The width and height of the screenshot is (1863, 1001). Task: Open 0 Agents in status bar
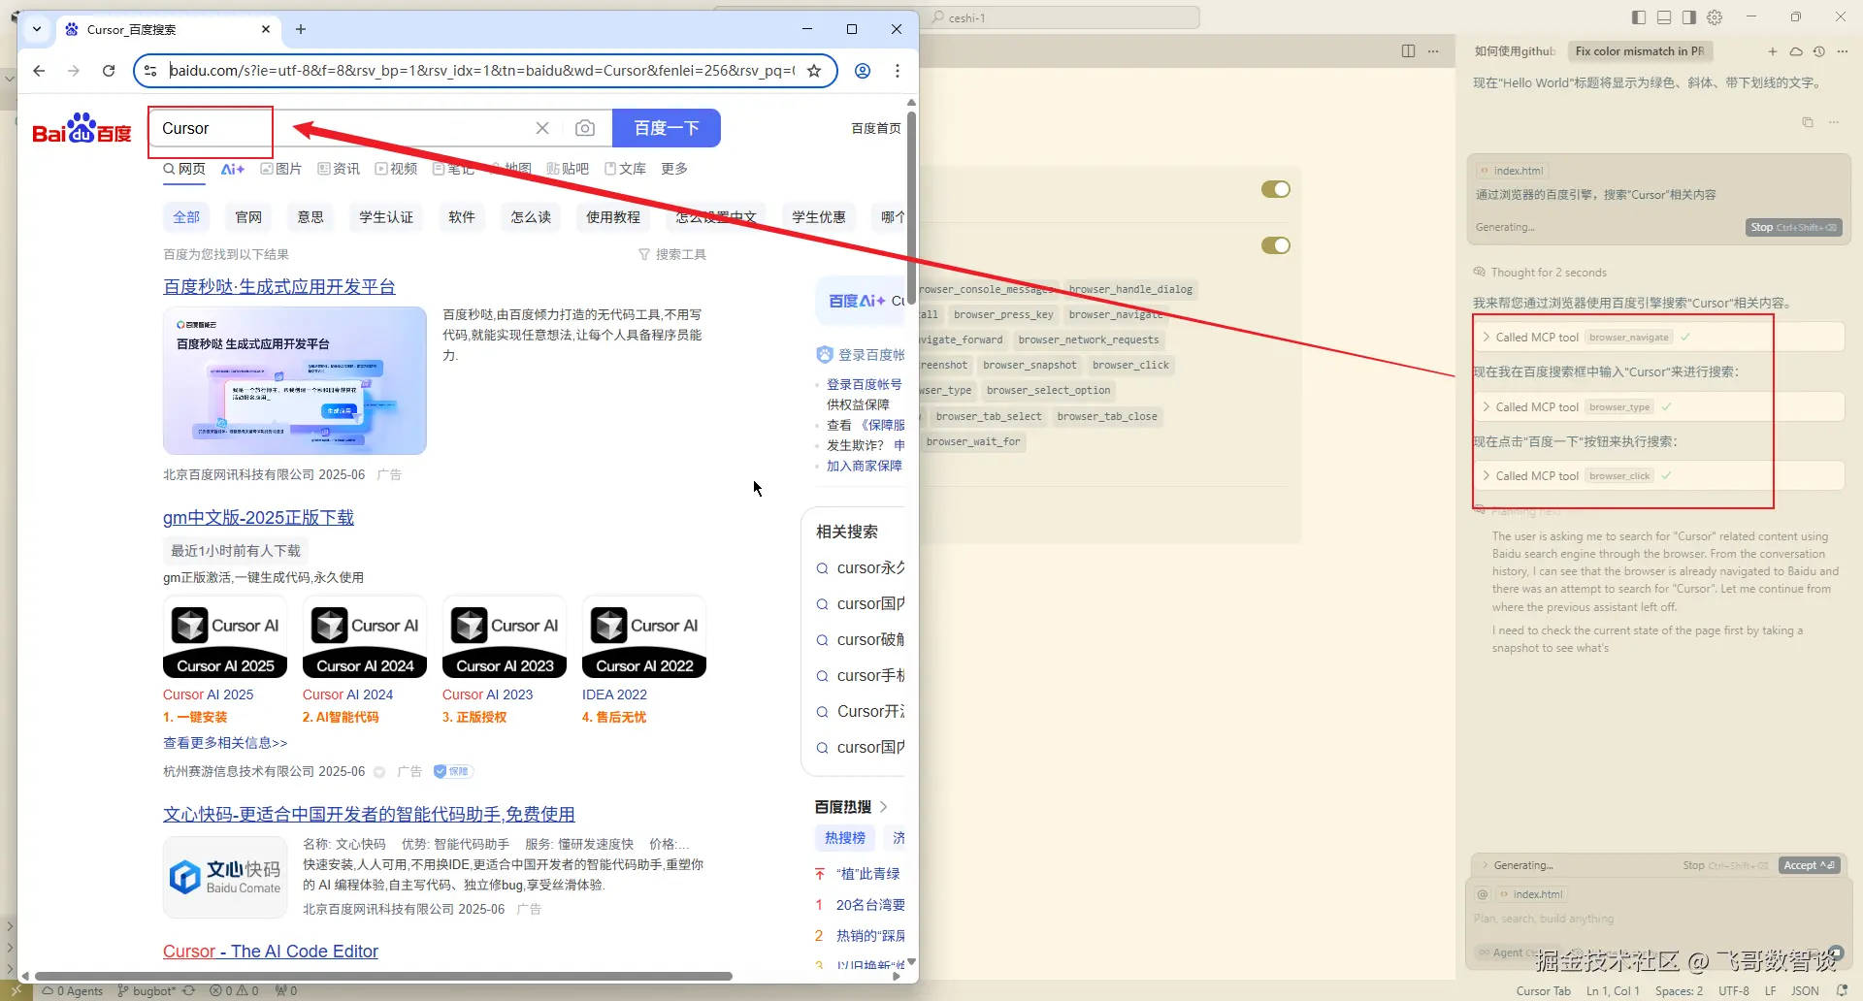coord(73,990)
